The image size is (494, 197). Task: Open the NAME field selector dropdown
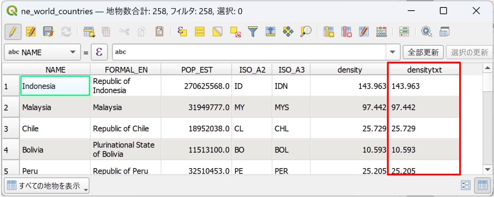click(42, 52)
